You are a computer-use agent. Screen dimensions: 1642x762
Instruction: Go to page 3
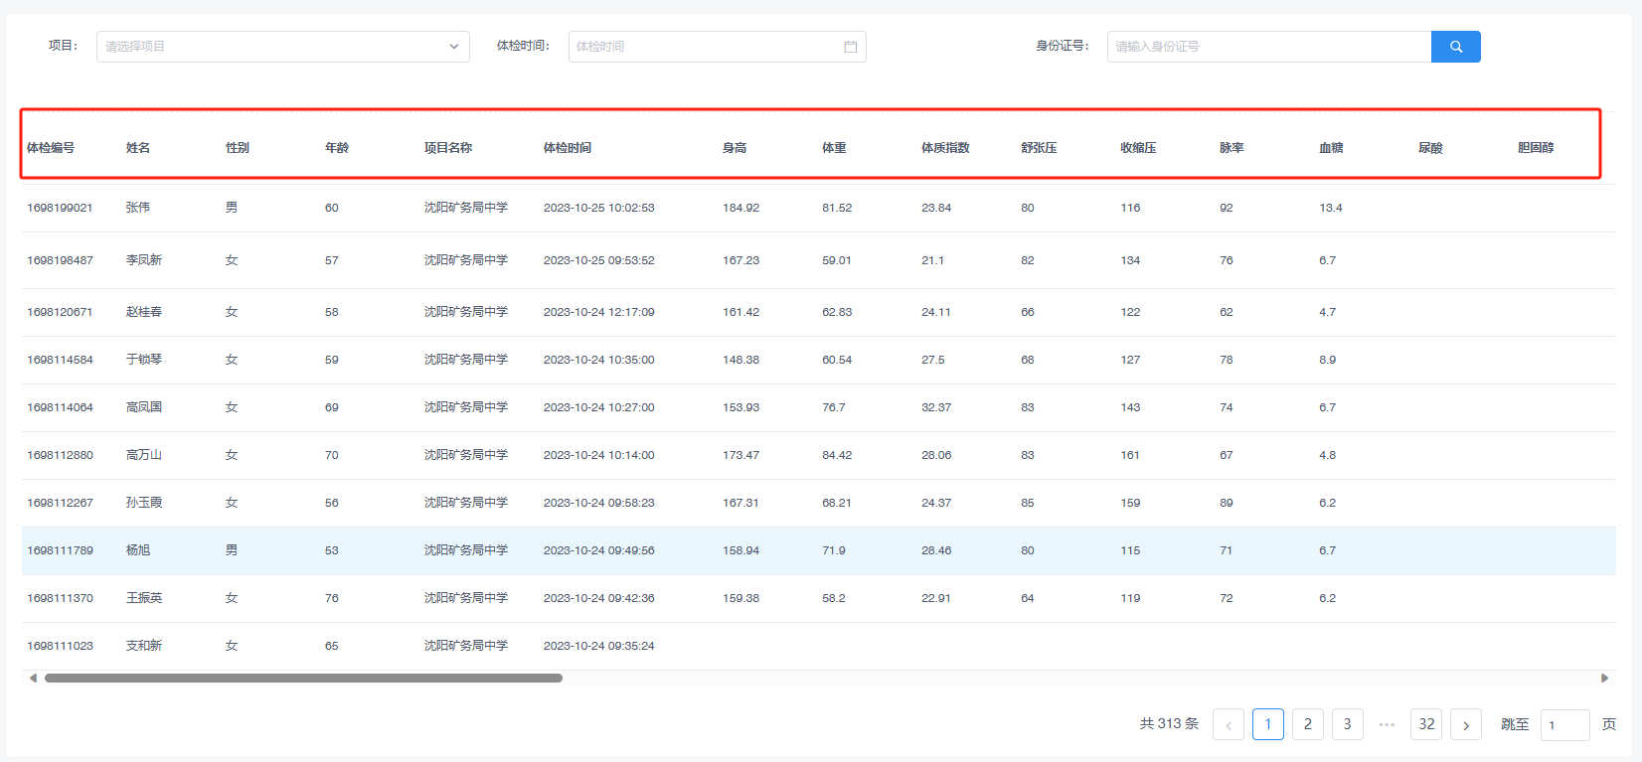(1347, 724)
